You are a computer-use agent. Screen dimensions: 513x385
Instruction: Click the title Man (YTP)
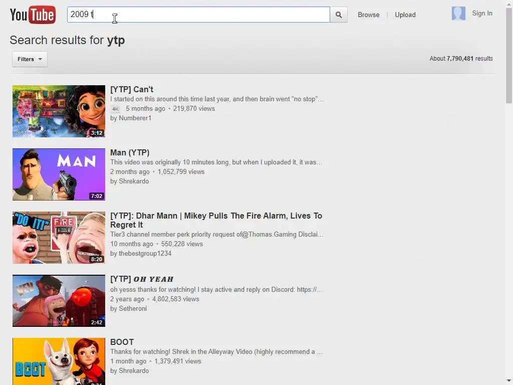coord(130,152)
